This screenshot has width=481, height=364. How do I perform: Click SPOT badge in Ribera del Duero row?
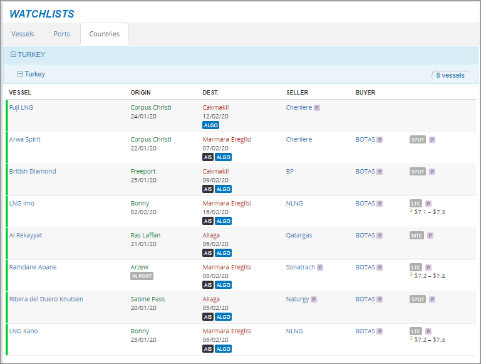click(x=418, y=299)
